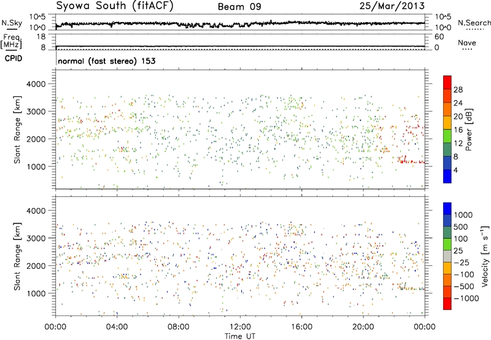Click the 'N.Search' legend label
The height and width of the screenshot is (340, 491).
point(474,23)
